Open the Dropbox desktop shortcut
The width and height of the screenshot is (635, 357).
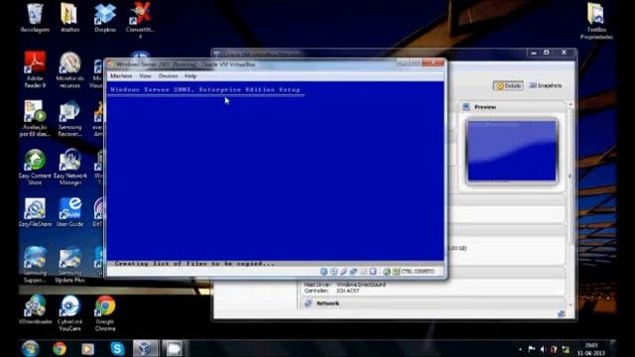105,18
